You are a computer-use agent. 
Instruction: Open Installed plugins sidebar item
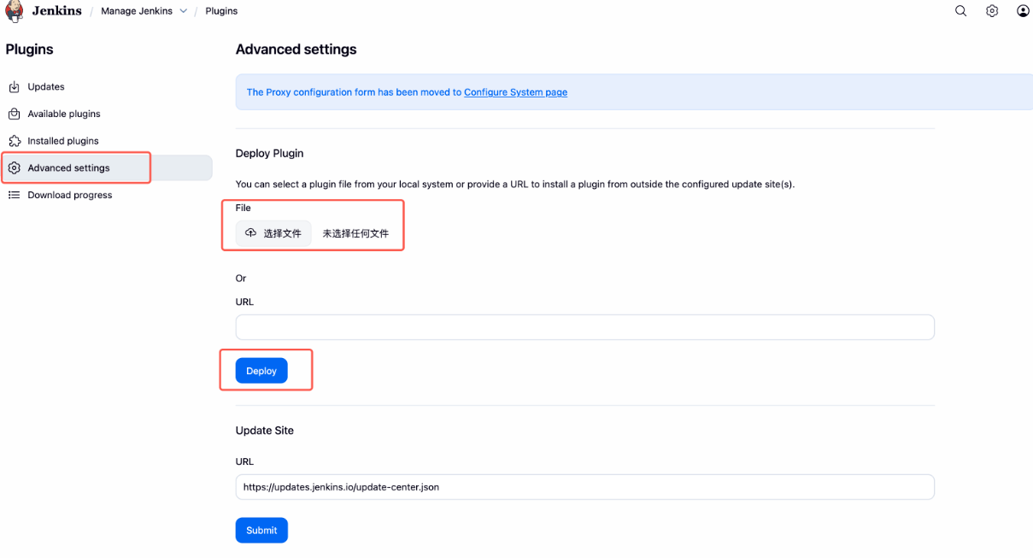pos(63,141)
